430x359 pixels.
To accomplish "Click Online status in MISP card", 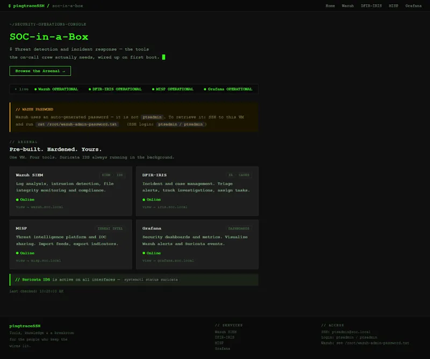I will click(x=25, y=253).
